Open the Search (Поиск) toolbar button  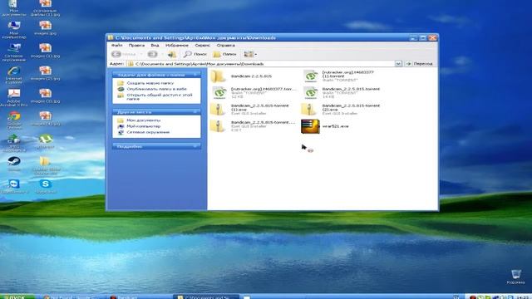click(x=195, y=54)
